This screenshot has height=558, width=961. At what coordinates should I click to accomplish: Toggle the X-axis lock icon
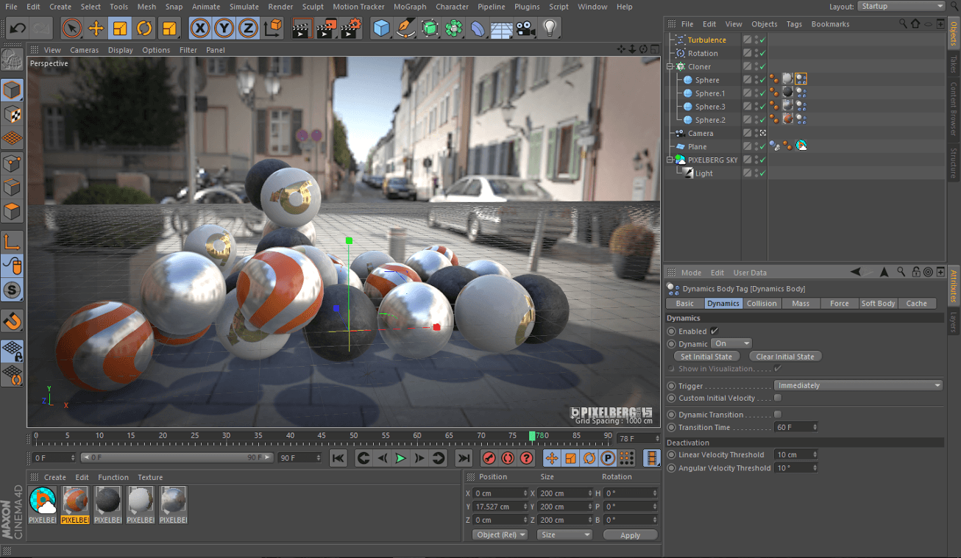(x=199, y=29)
